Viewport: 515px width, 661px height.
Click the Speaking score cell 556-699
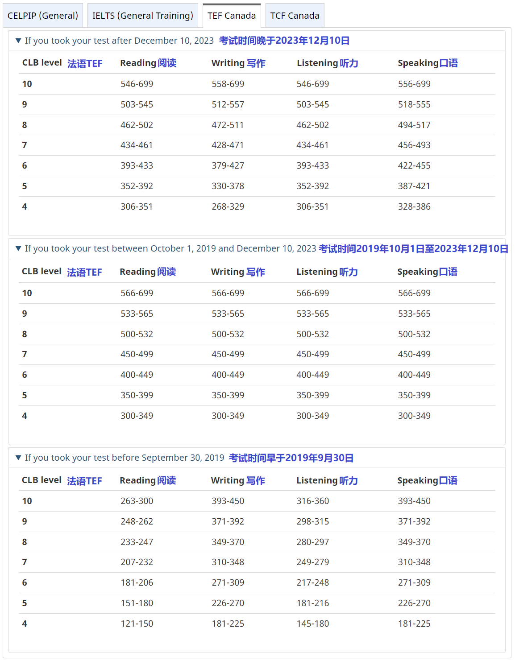414,84
